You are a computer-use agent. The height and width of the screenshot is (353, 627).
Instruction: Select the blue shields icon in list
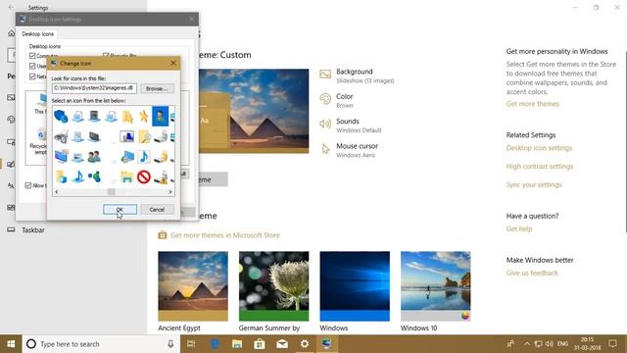coord(61,117)
